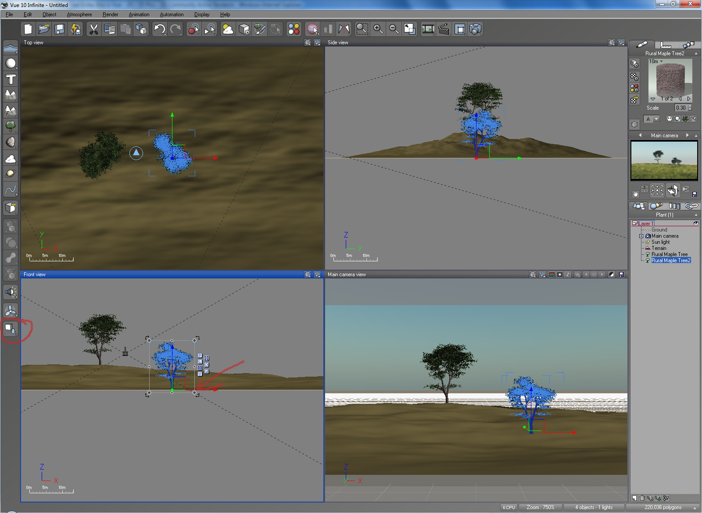Expand the Main camera tree node
This screenshot has height=513, width=702.
click(x=641, y=236)
